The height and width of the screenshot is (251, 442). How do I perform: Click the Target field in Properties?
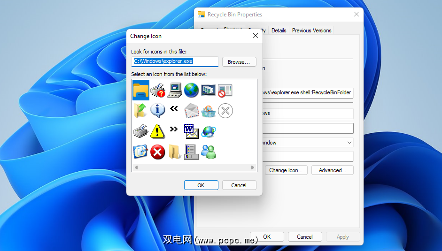[308, 93]
